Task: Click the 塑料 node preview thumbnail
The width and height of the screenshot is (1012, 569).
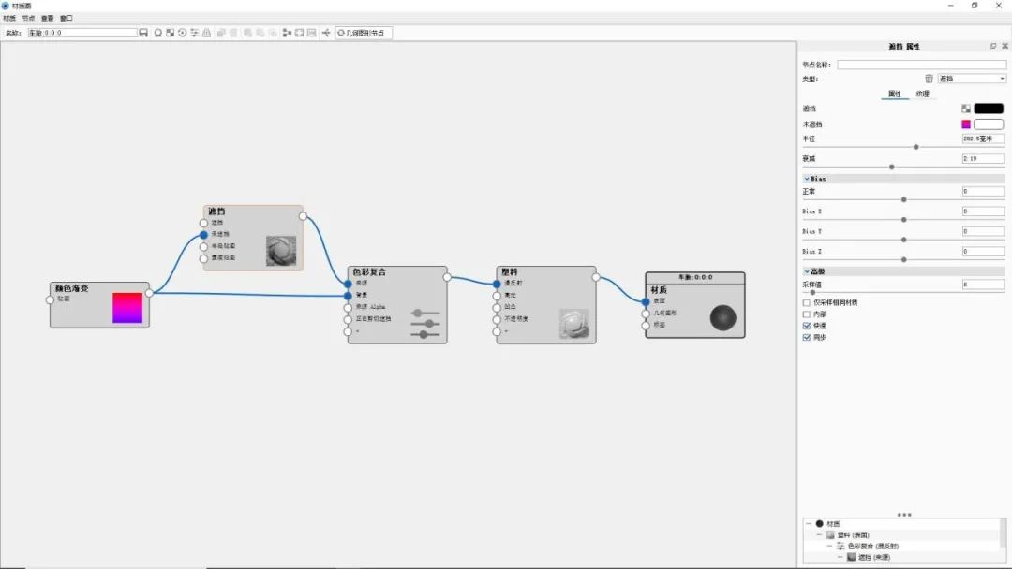Action: pyautogui.click(x=573, y=324)
